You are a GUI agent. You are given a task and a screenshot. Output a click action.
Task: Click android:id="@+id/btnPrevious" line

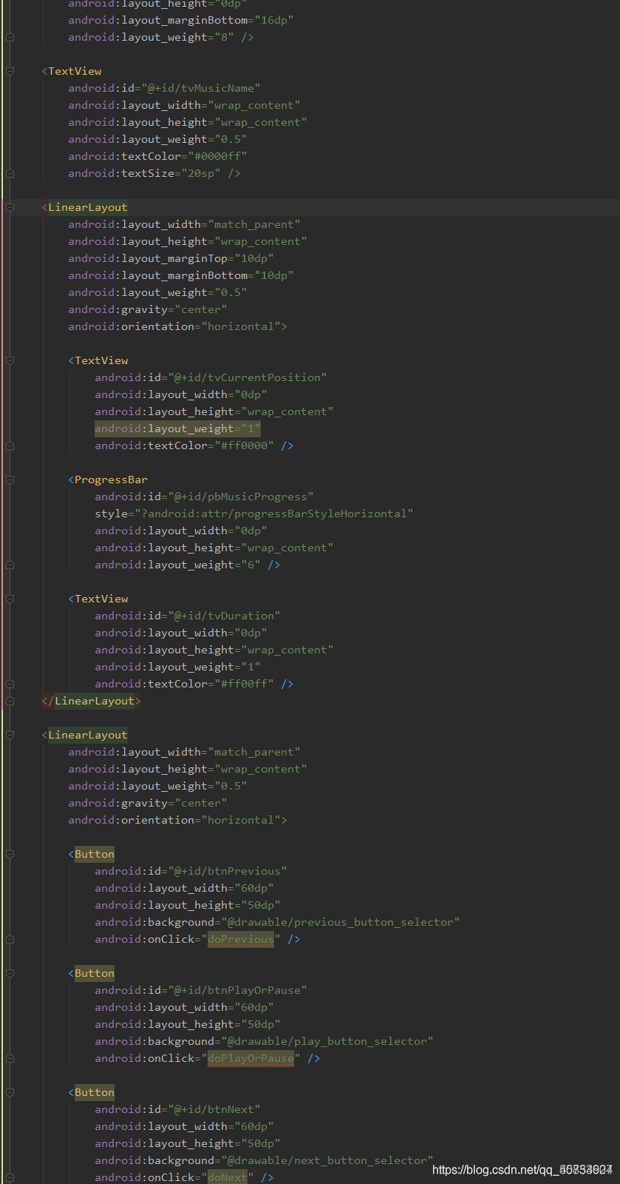click(x=191, y=871)
